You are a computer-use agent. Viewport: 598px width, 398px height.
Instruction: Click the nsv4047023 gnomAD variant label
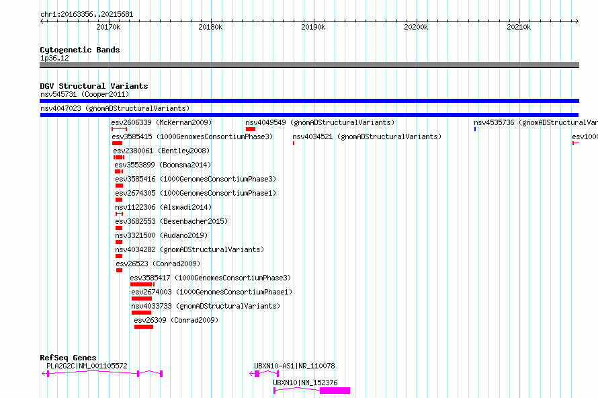click(115, 108)
